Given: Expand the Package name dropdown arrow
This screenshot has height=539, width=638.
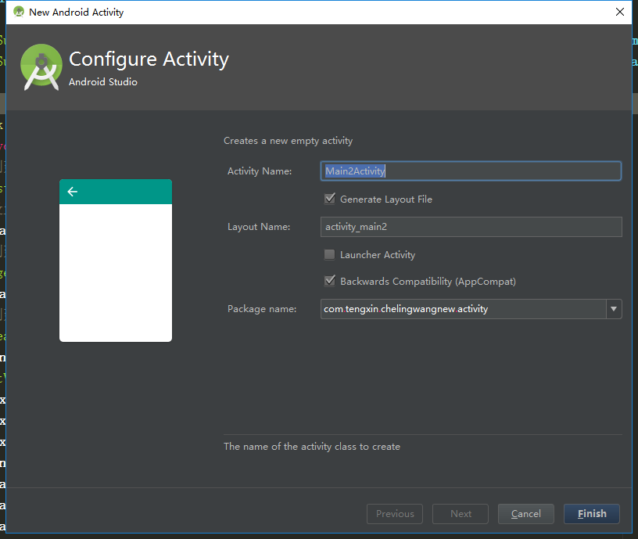Looking at the screenshot, I should click(x=614, y=309).
